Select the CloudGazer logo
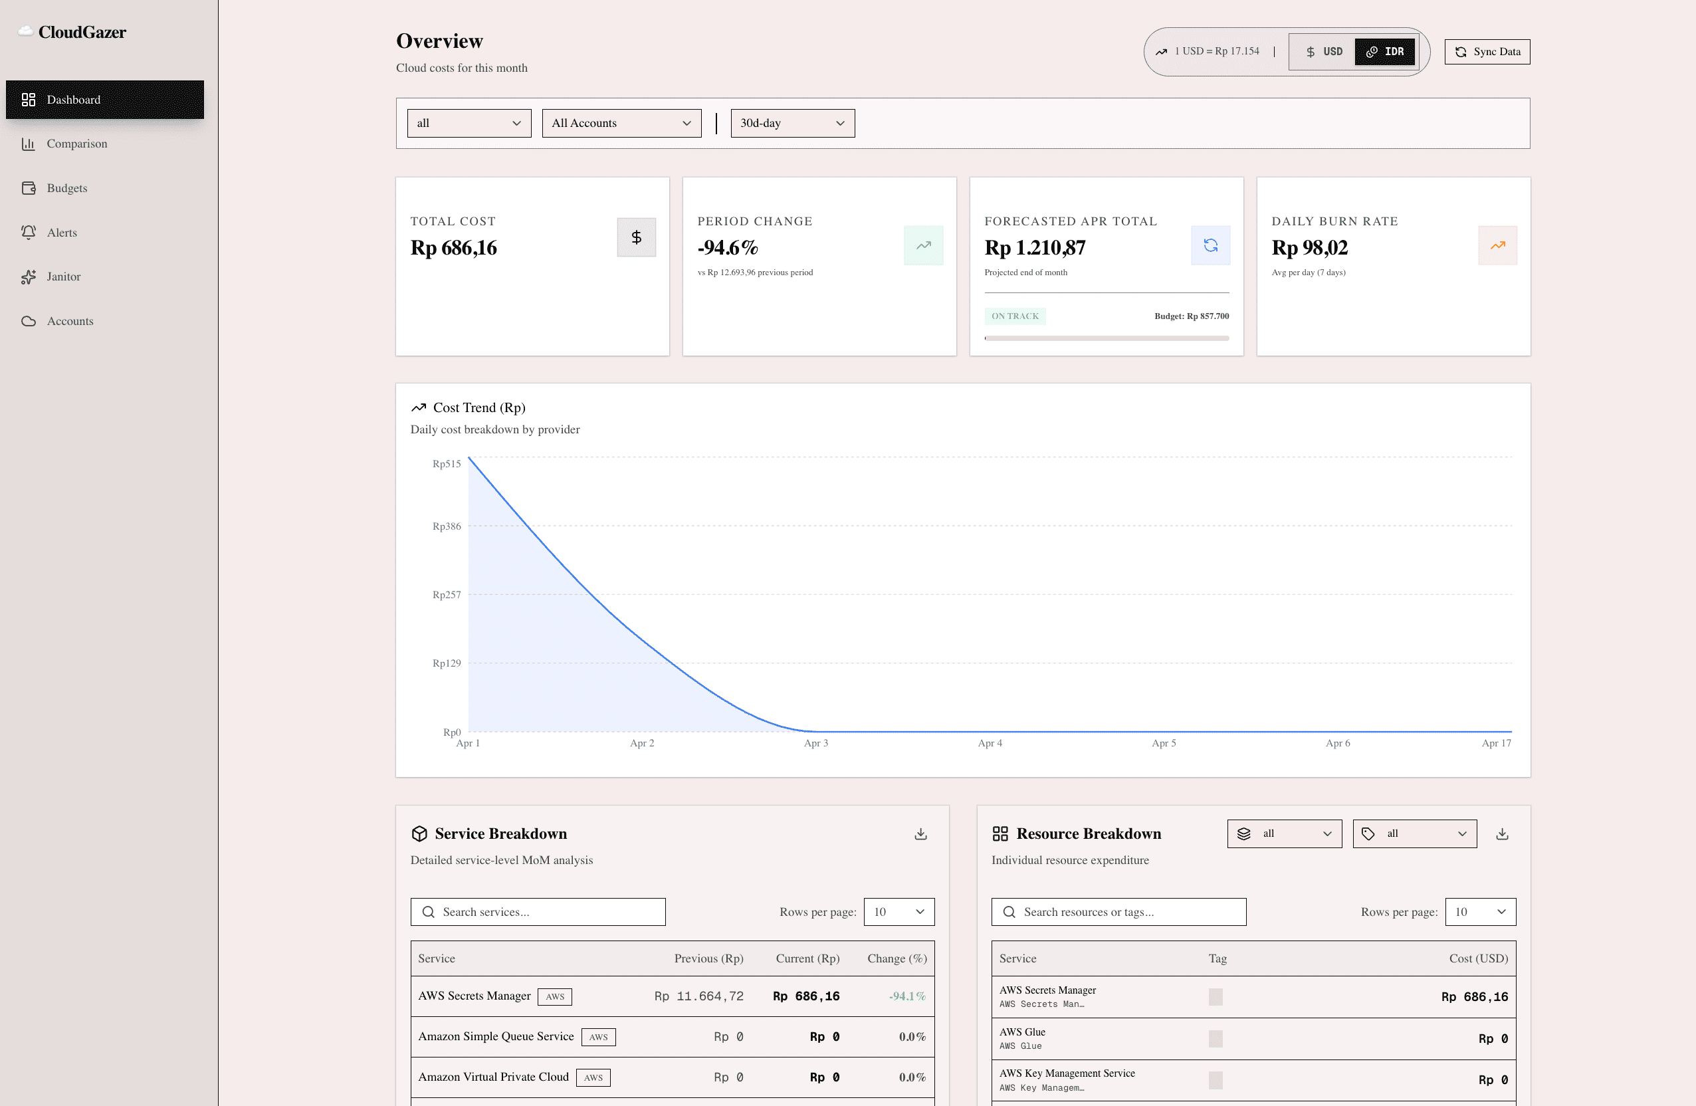 click(73, 31)
